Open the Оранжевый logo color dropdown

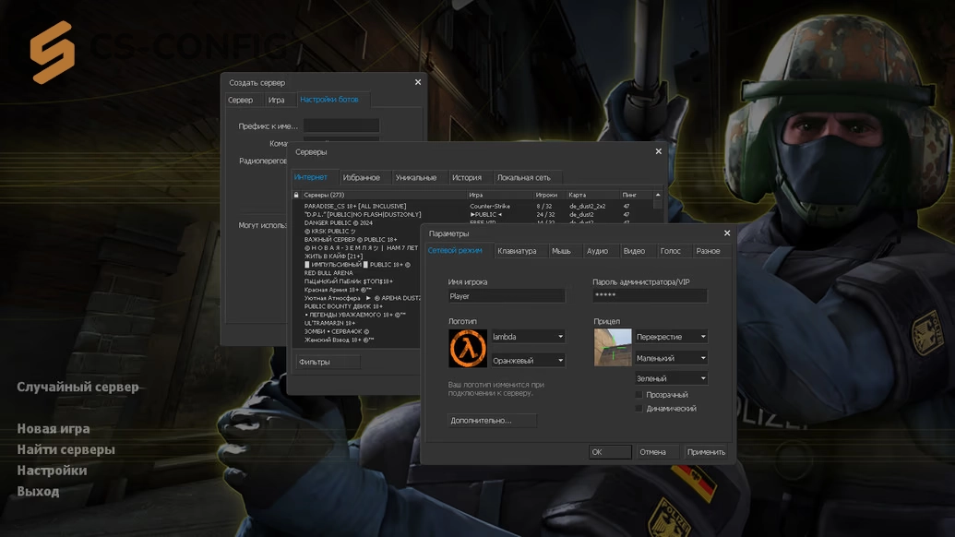point(528,361)
